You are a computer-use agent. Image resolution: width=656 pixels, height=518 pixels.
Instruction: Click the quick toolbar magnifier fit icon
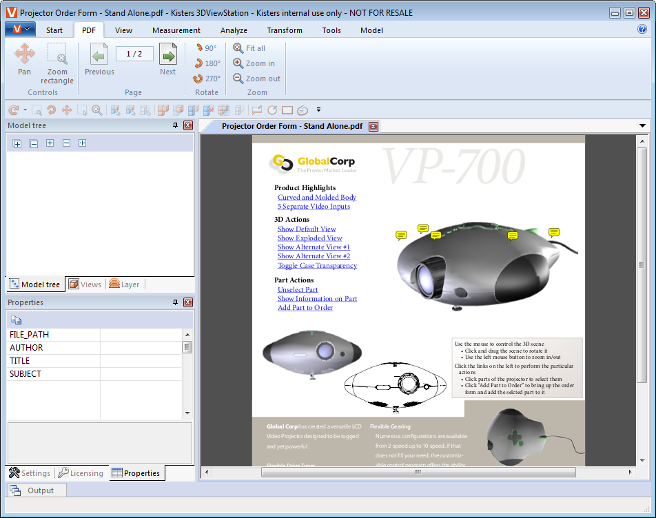[96, 110]
